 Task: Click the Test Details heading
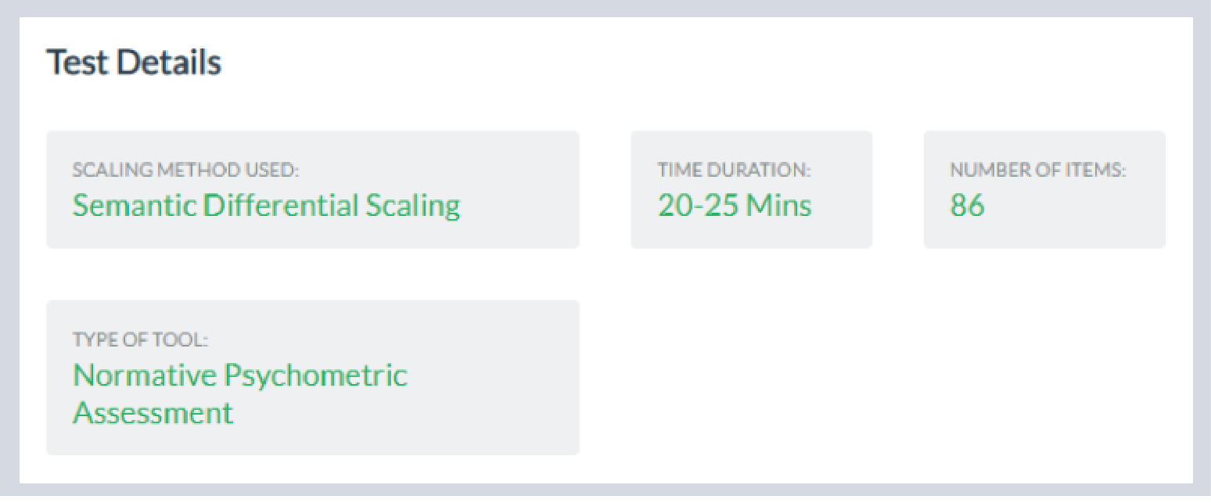pos(134,62)
